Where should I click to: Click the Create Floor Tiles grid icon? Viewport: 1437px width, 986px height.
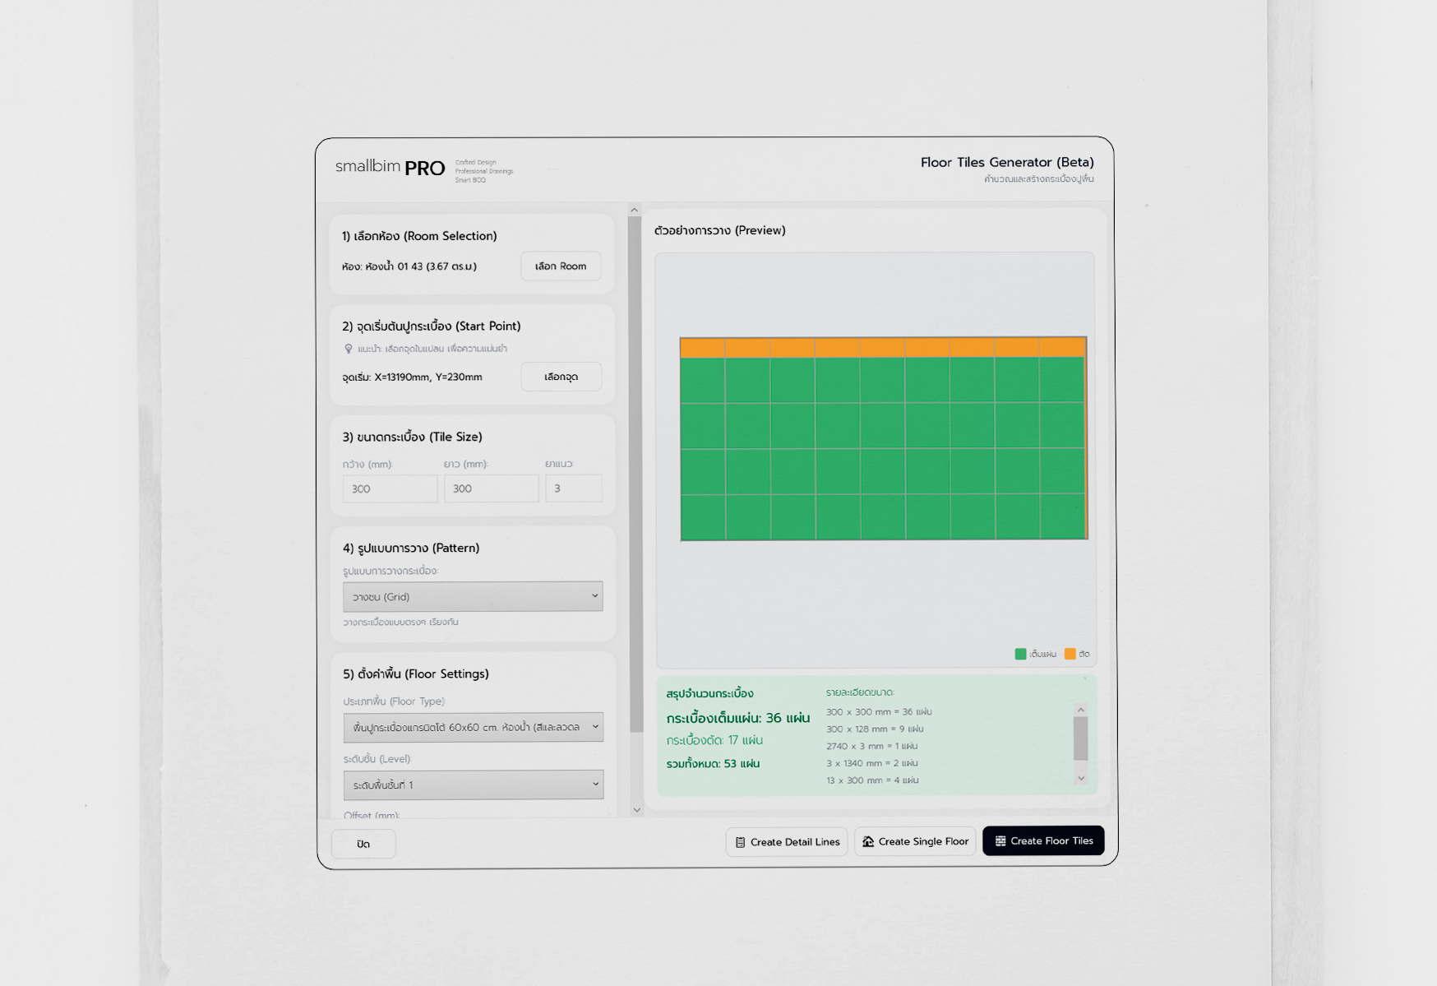[1000, 841]
